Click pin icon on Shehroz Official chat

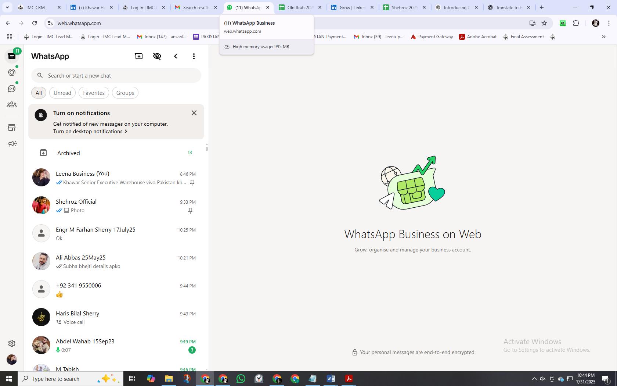click(190, 211)
